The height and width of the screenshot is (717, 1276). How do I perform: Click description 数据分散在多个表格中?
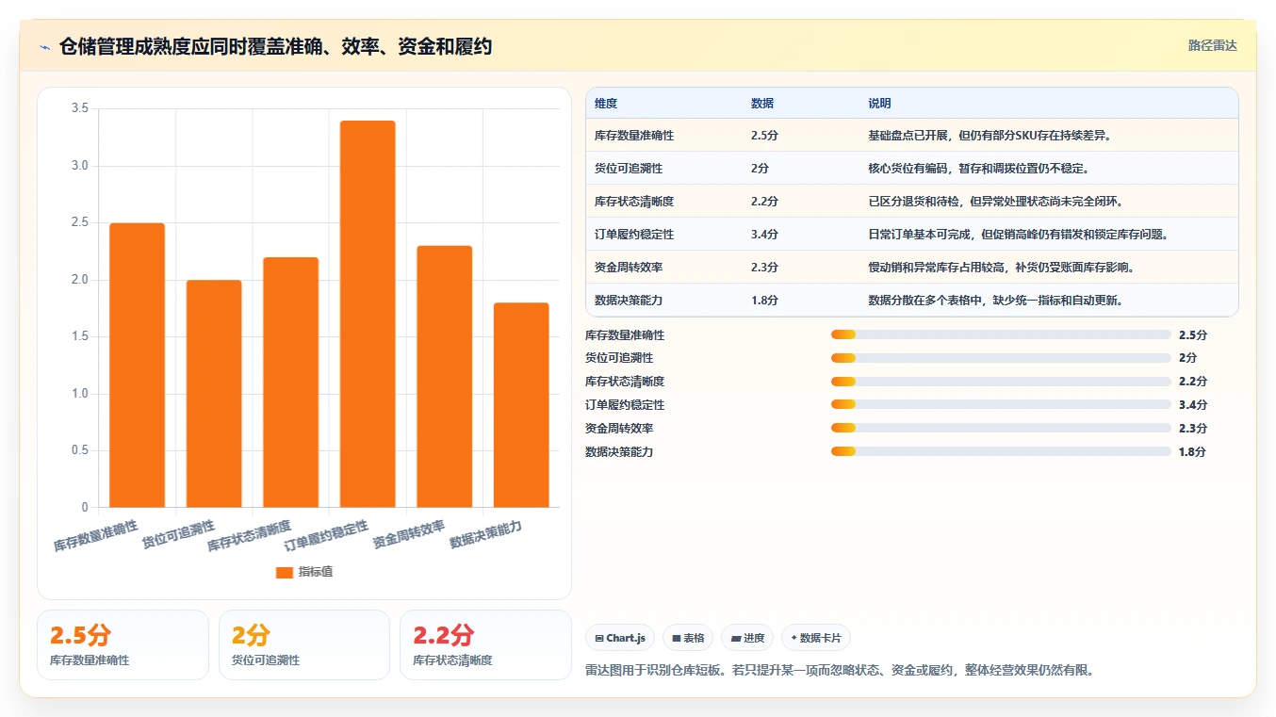[994, 301]
